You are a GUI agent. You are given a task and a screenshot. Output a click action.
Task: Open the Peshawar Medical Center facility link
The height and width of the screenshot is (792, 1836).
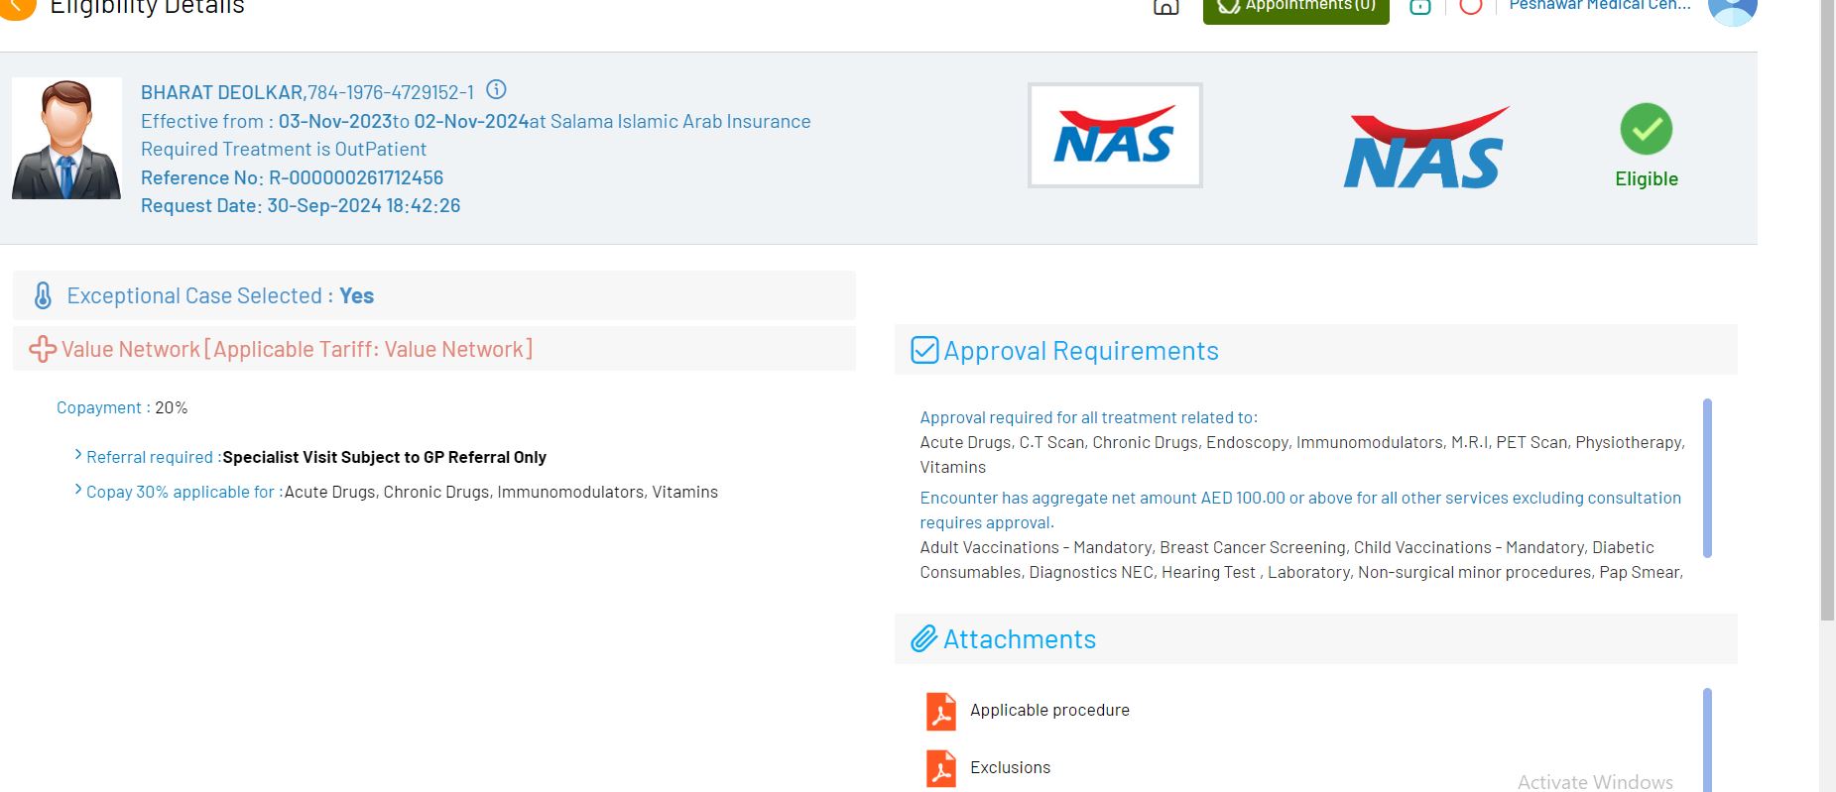click(x=1600, y=6)
